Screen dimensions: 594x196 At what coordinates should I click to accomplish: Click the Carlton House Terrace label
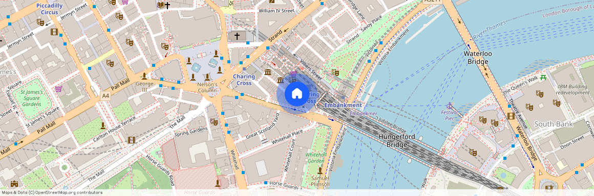point(114,130)
